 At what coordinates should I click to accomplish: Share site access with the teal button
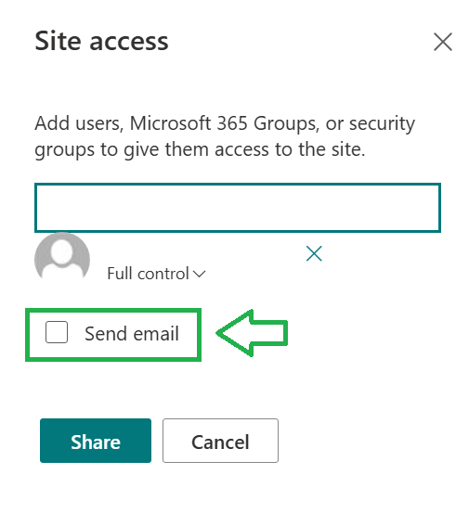pos(96,441)
